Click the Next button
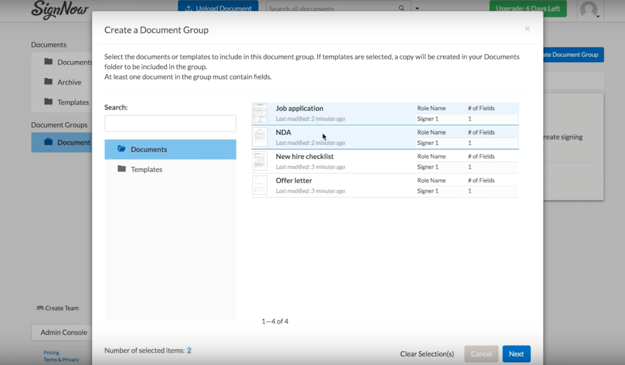Viewport: 625px width, 365px height. [516, 354]
